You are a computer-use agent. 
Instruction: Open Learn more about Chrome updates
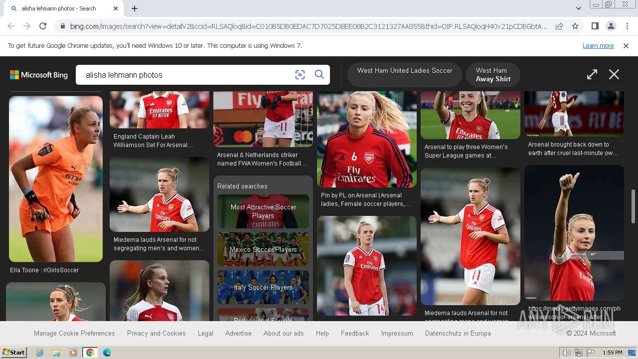[598, 46]
